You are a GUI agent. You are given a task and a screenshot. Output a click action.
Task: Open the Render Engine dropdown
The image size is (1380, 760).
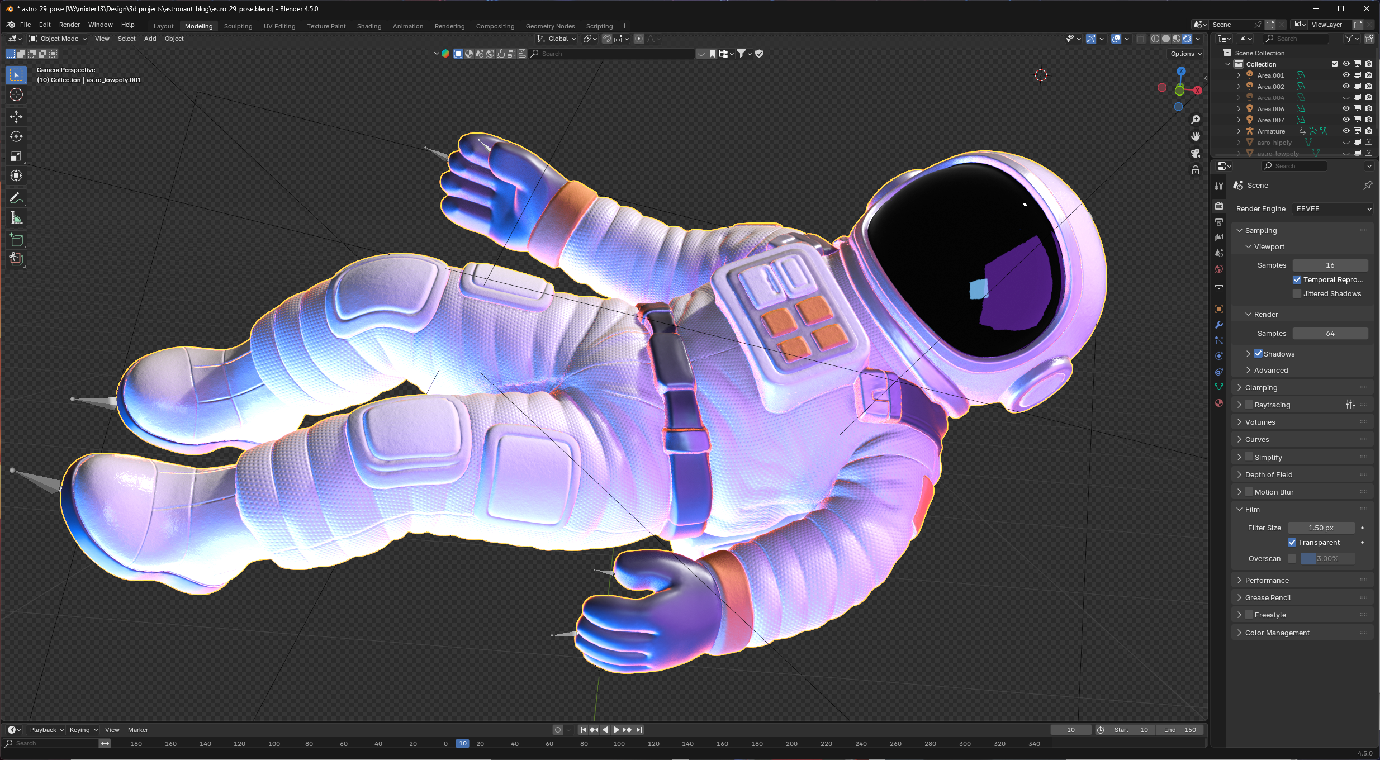pyautogui.click(x=1332, y=209)
